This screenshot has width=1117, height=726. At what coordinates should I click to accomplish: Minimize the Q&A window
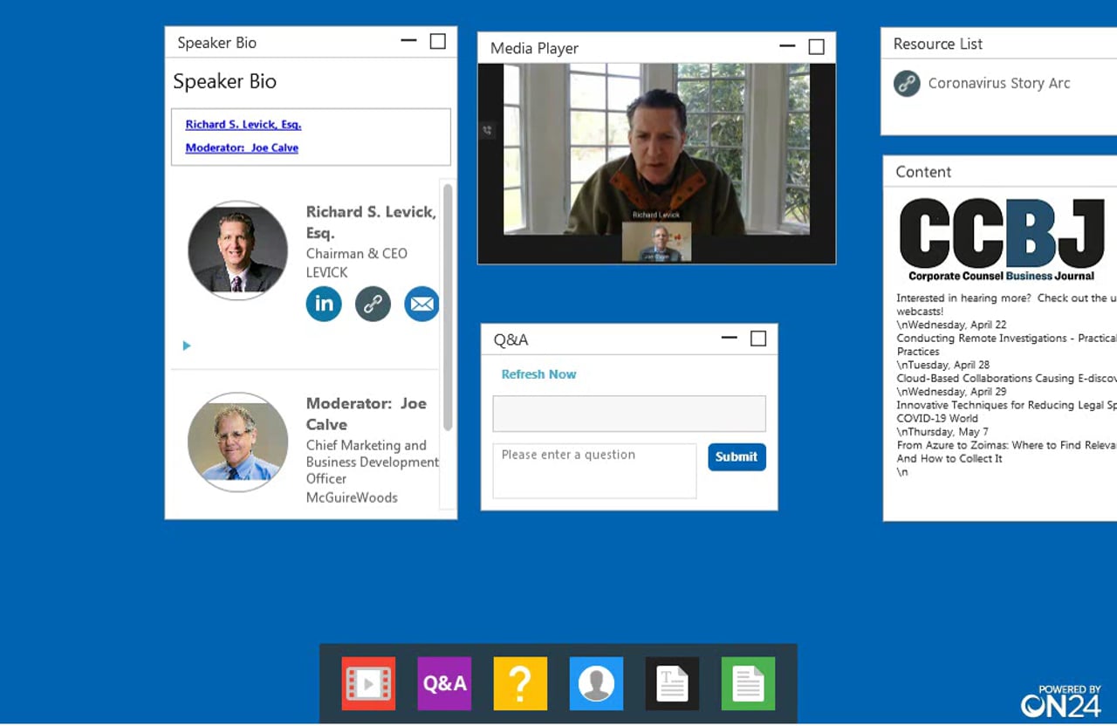tap(730, 338)
